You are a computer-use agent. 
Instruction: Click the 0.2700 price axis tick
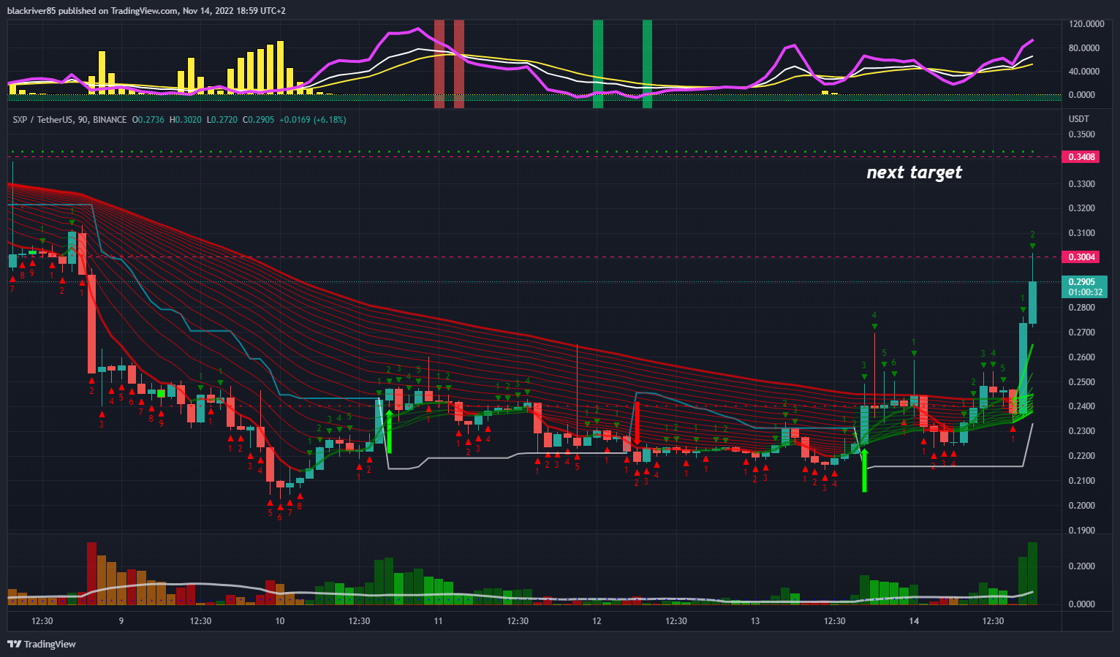click(x=1082, y=333)
